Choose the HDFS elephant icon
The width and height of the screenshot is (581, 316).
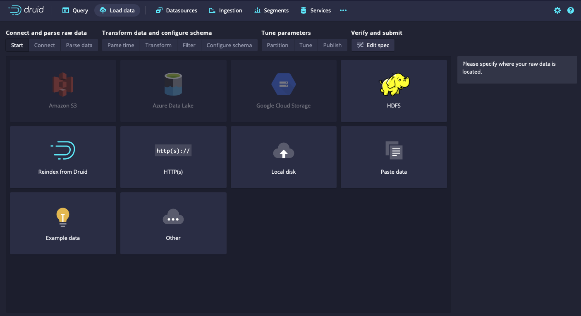(x=394, y=84)
